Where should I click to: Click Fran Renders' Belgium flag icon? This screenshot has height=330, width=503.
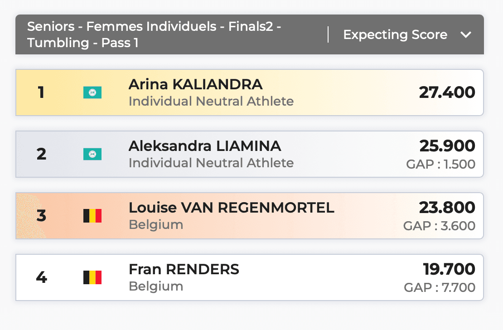pos(92,277)
